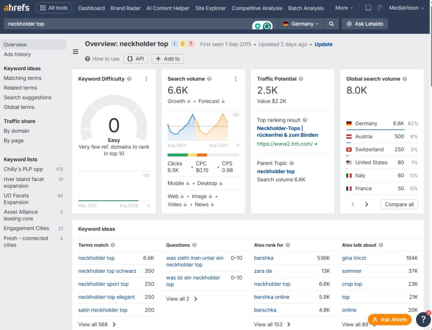Open Batch Analysis
The image size is (432, 330).
pyautogui.click(x=306, y=8)
